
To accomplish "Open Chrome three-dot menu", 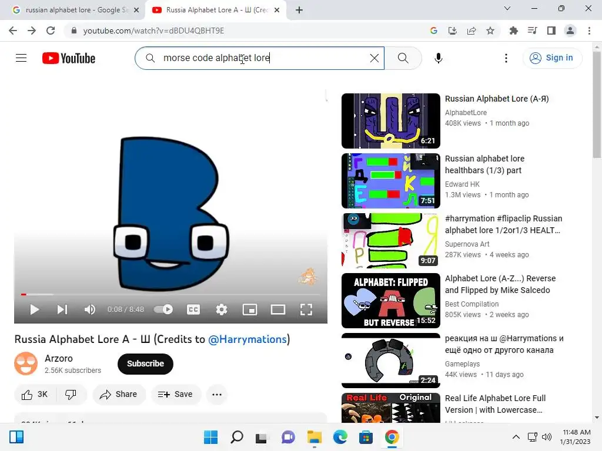I will coord(589,31).
